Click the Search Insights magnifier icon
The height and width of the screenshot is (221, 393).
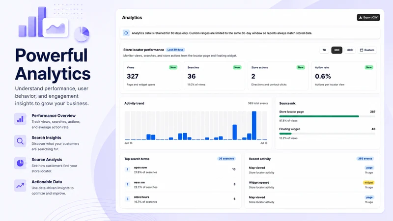[20, 141]
